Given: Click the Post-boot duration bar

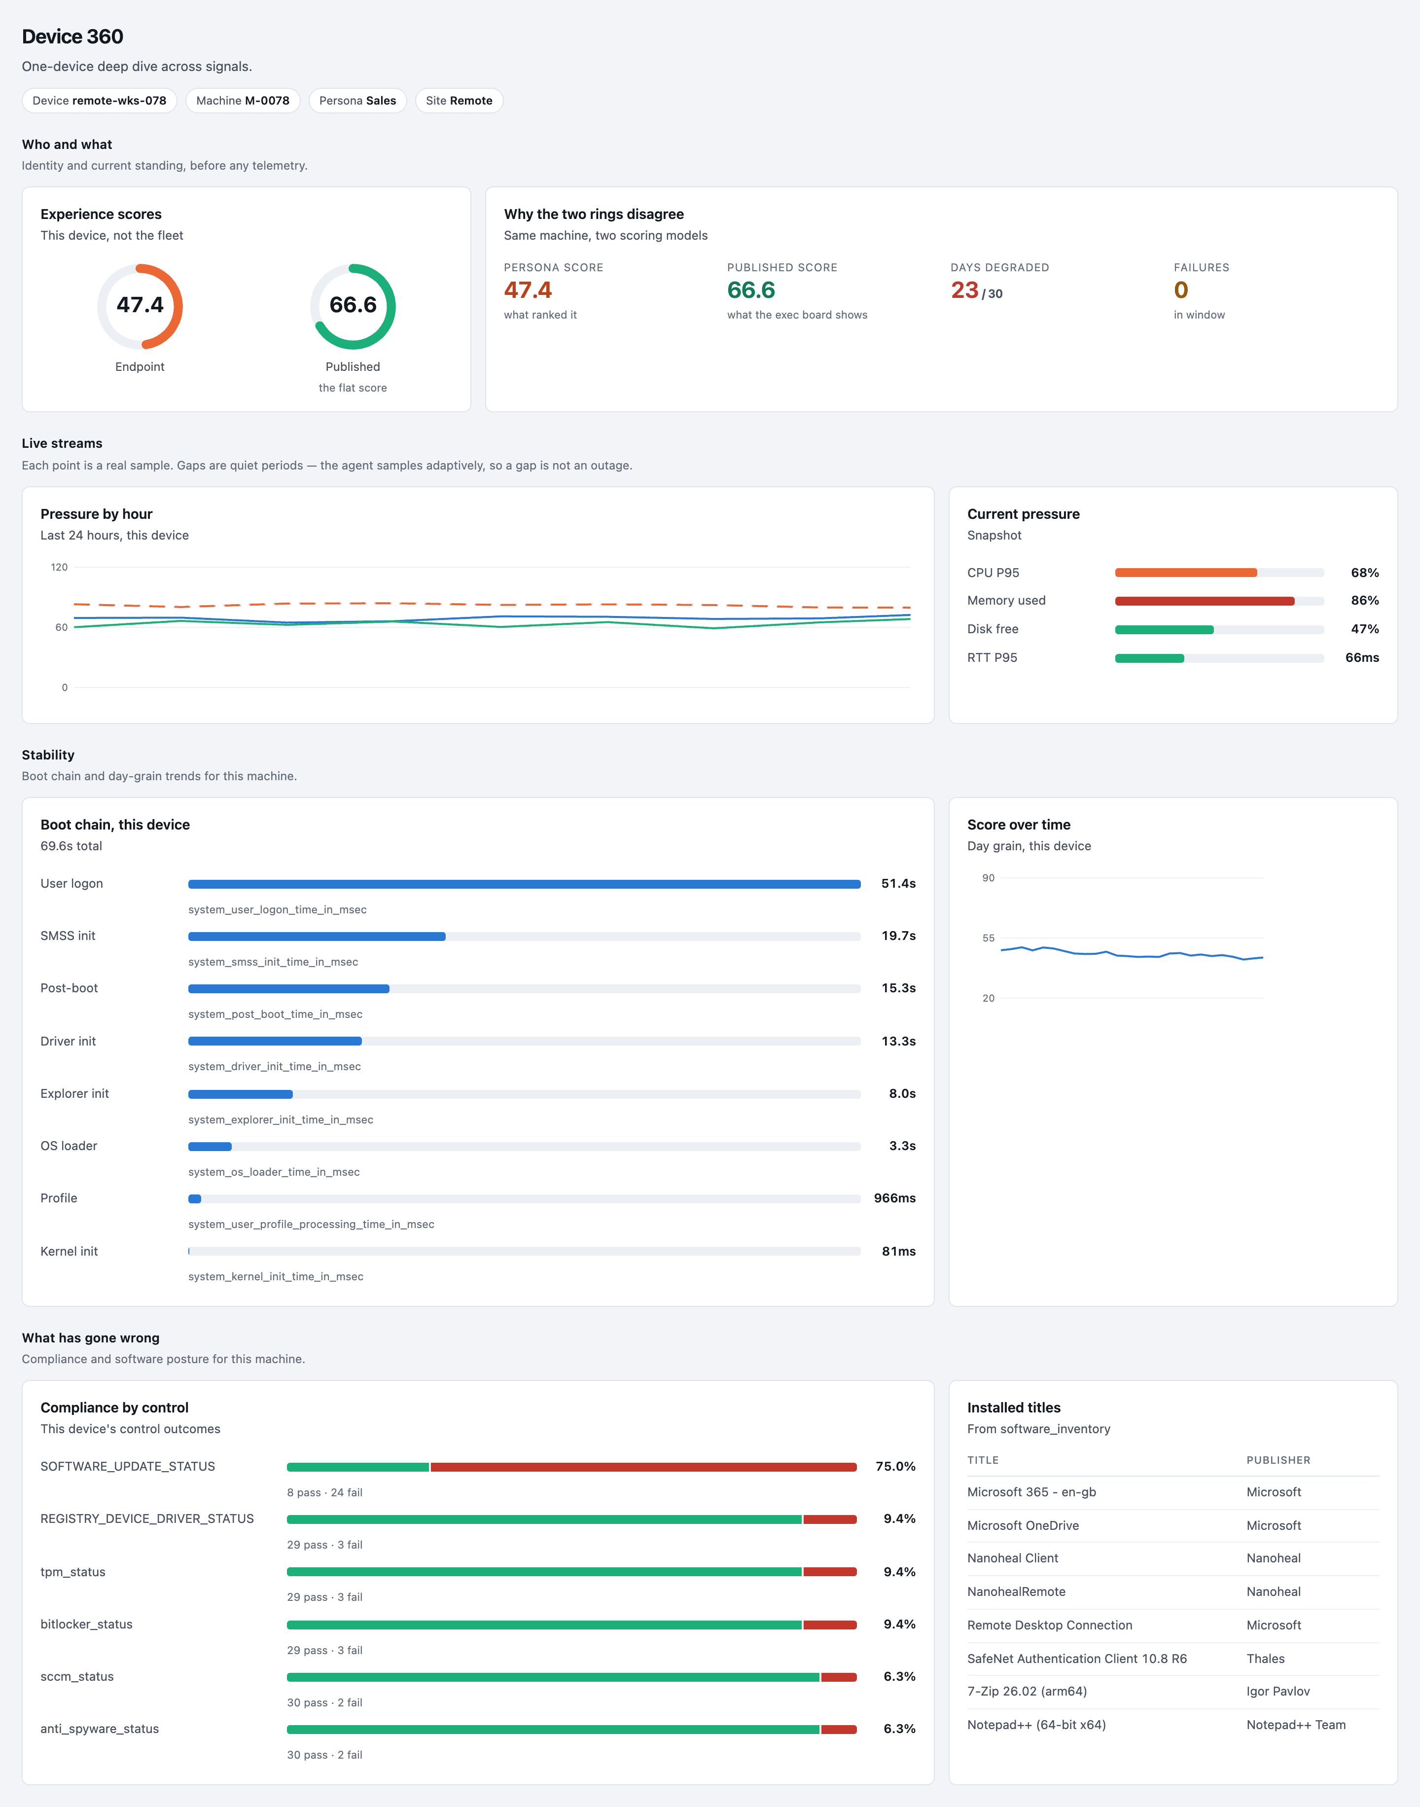Looking at the screenshot, I should click(x=525, y=989).
